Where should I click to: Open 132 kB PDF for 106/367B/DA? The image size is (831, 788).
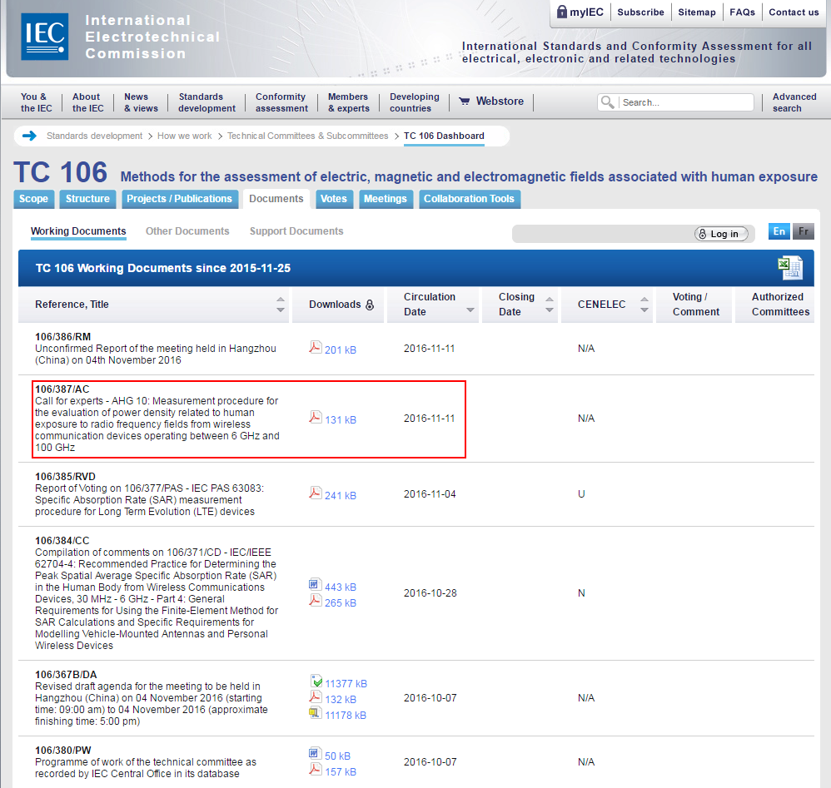333,698
